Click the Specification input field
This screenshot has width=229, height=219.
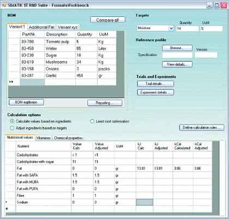177,55
